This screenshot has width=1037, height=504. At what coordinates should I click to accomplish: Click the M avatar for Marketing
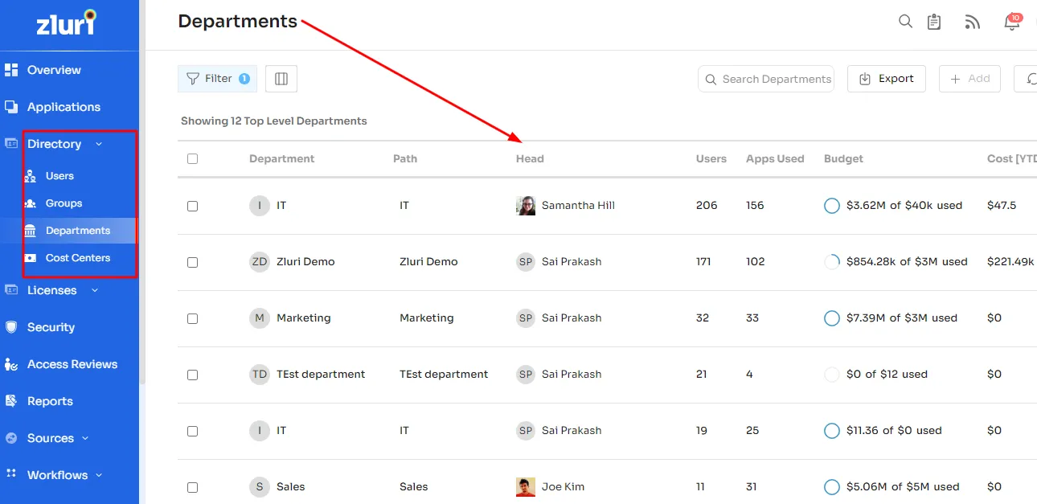pyautogui.click(x=260, y=318)
